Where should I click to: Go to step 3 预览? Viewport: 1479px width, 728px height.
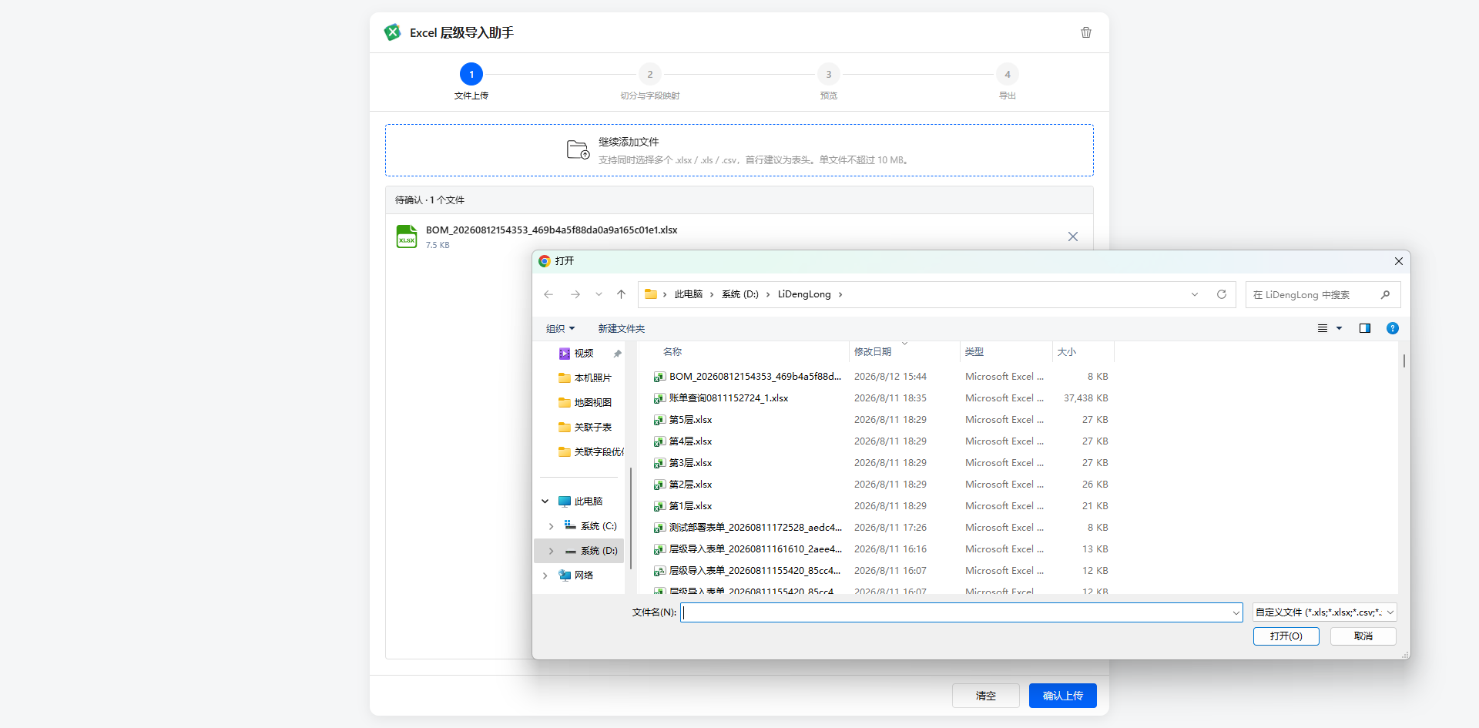point(829,82)
